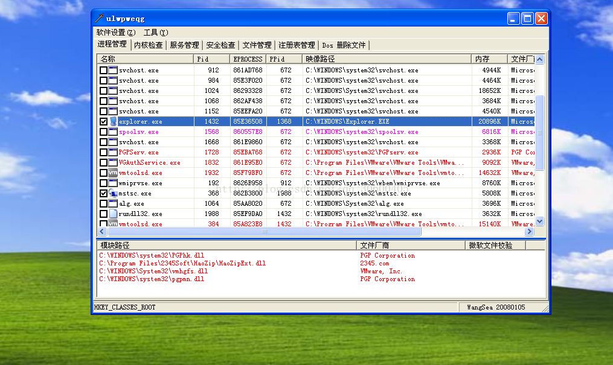
Task: Click the icon of svchost.exe PID 912
Action: [113, 70]
